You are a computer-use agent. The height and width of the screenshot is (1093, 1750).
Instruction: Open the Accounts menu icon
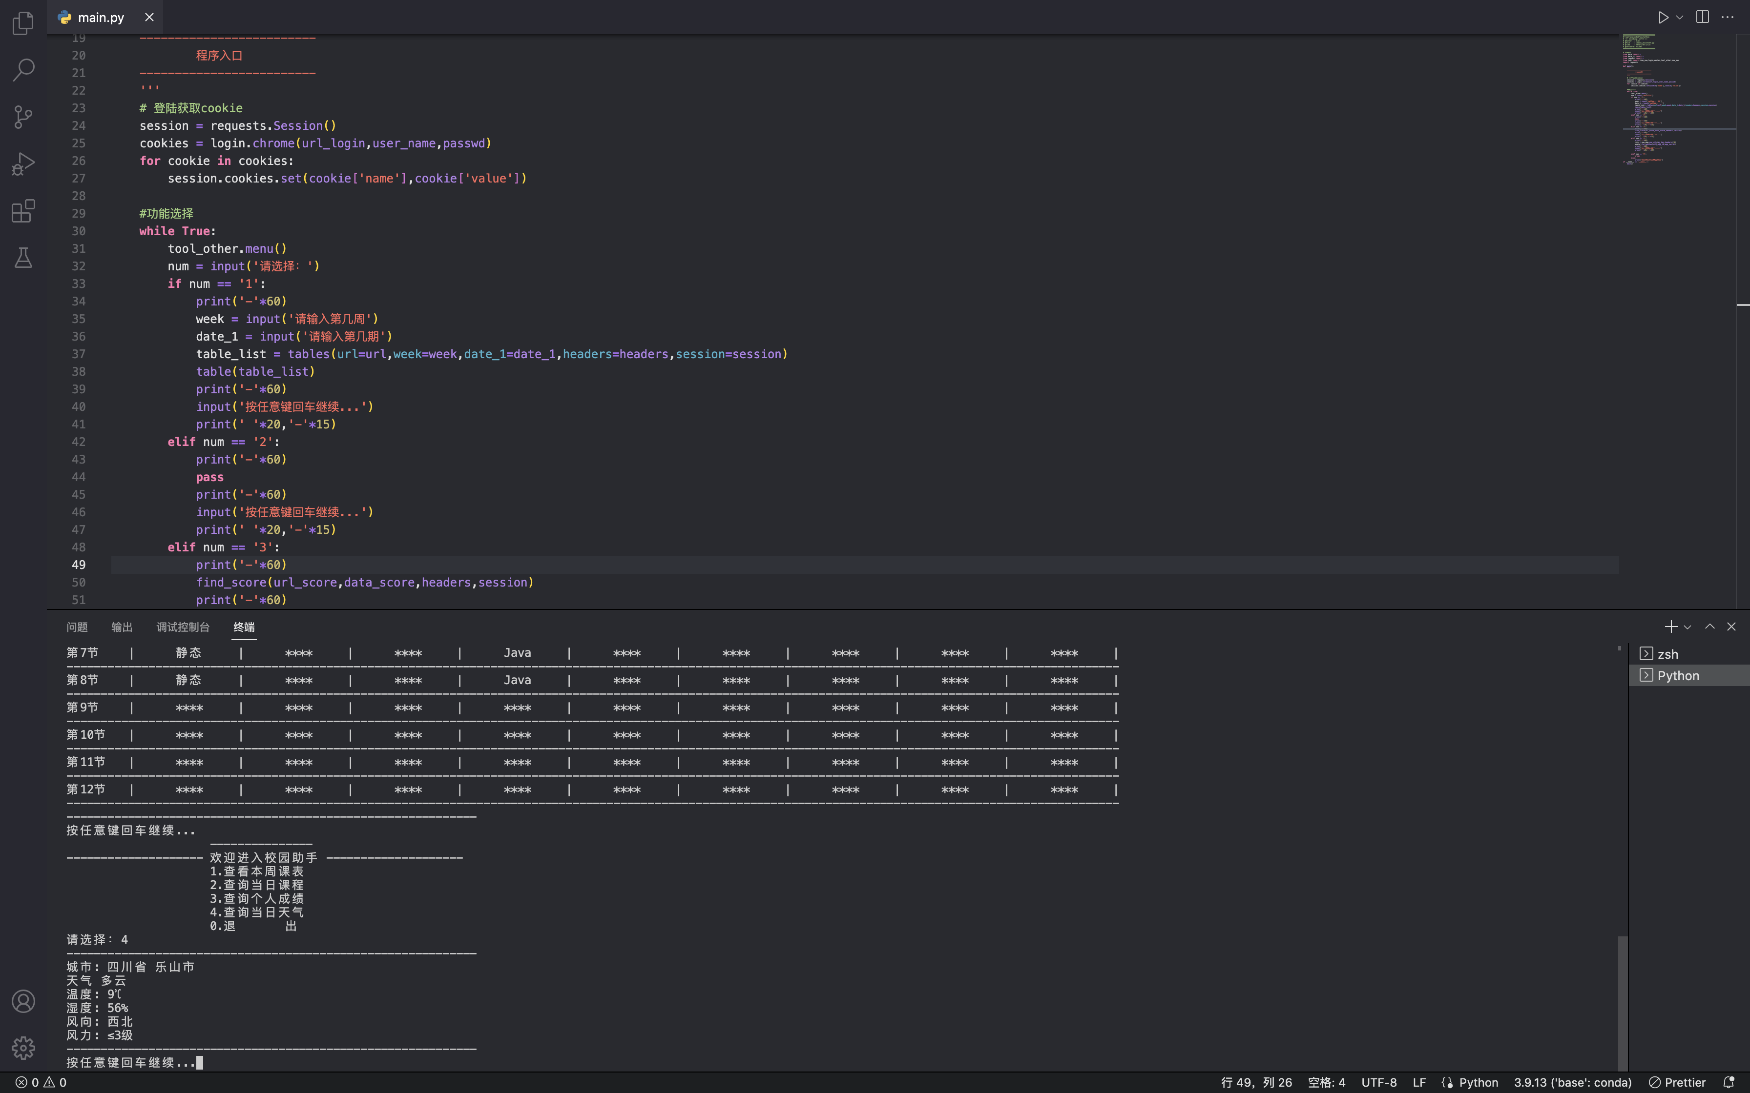pyautogui.click(x=23, y=1001)
